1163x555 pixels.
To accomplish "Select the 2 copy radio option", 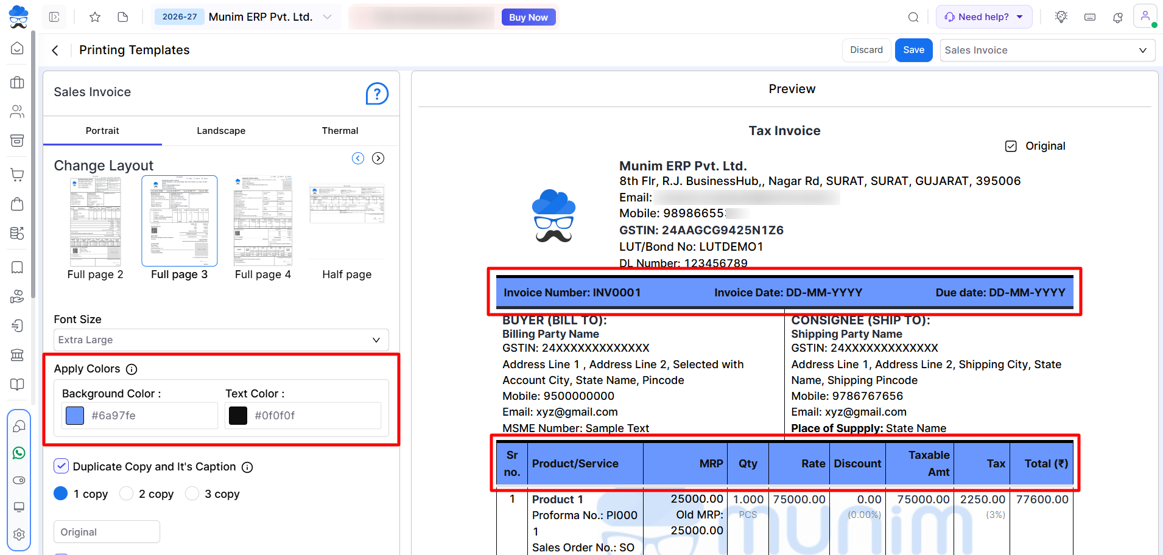I will click(126, 494).
